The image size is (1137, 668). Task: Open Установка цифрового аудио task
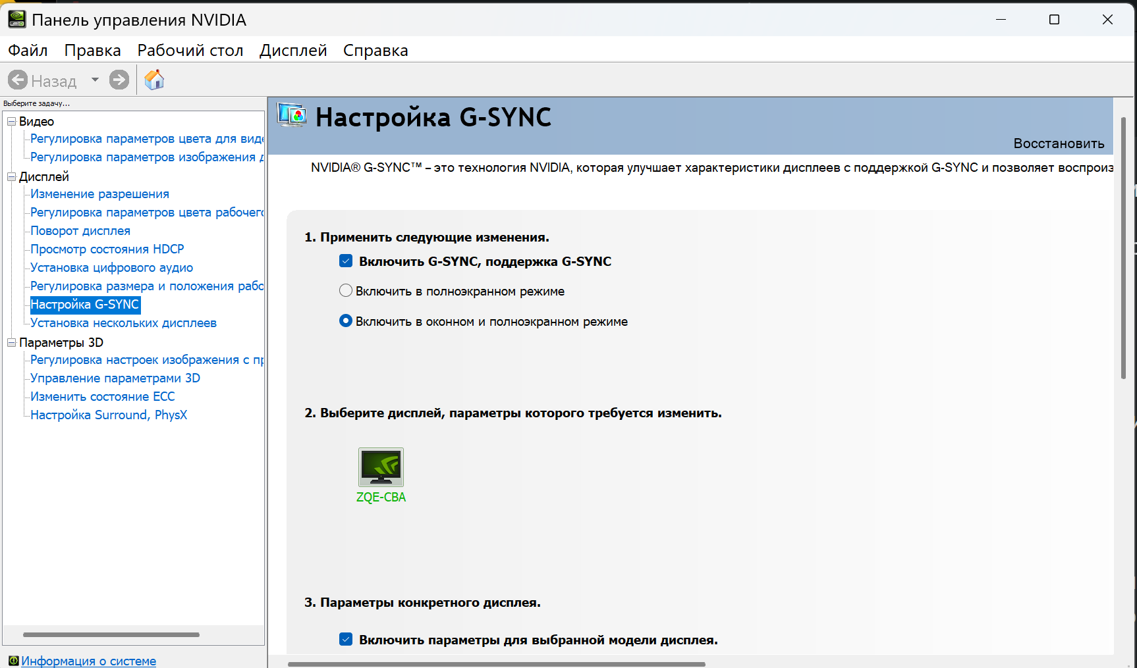112,268
